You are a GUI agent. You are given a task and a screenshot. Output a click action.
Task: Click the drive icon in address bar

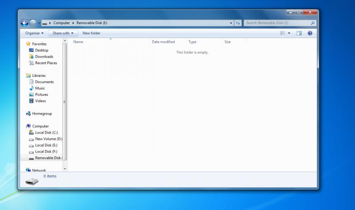click(45, 23)
